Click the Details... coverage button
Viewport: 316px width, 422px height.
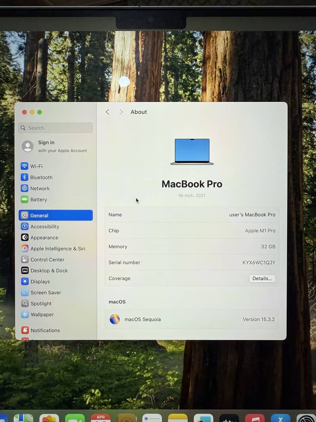coord(262,279)
